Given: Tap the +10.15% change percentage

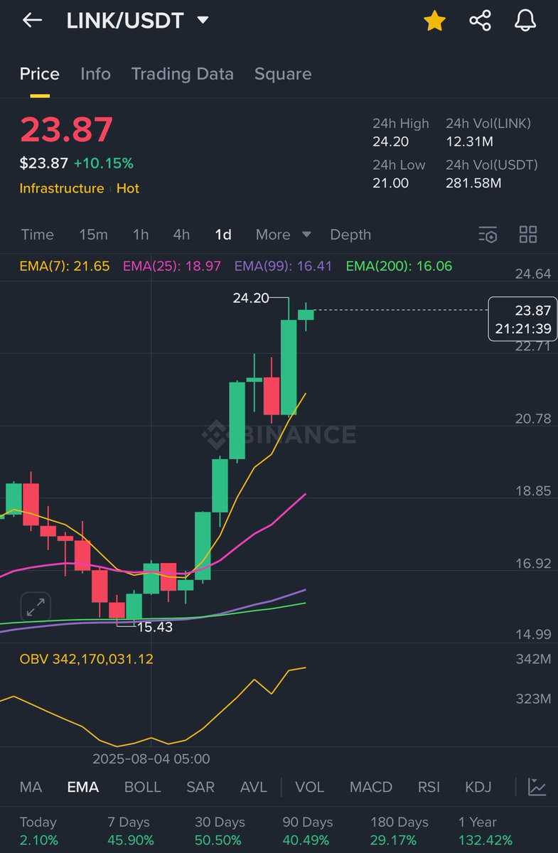Looking at the screenshot, I should tap(104, 163).
